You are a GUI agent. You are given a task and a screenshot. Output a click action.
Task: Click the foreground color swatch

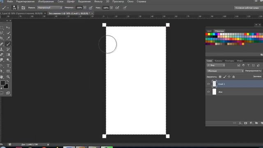pos(3,83)
